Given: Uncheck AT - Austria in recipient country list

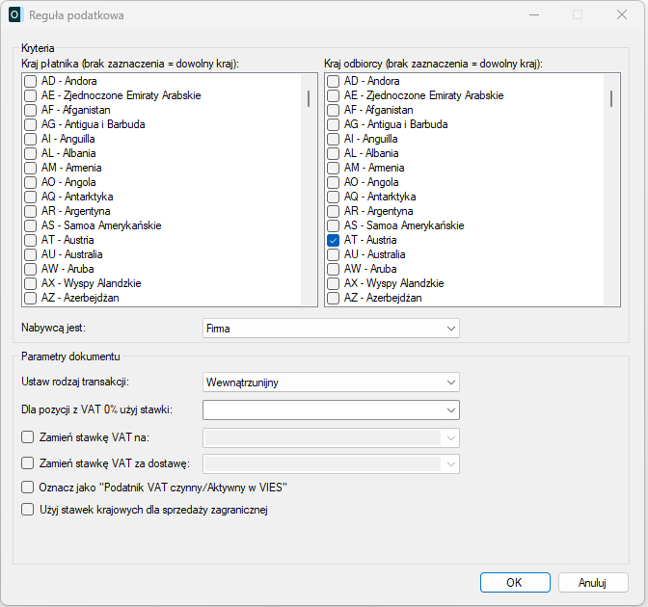Looking at the screenshot, I should [x=334, y=240].
